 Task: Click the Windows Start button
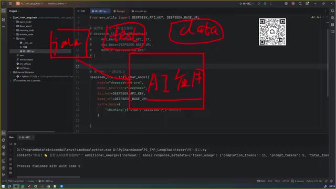tap(3, 186)
